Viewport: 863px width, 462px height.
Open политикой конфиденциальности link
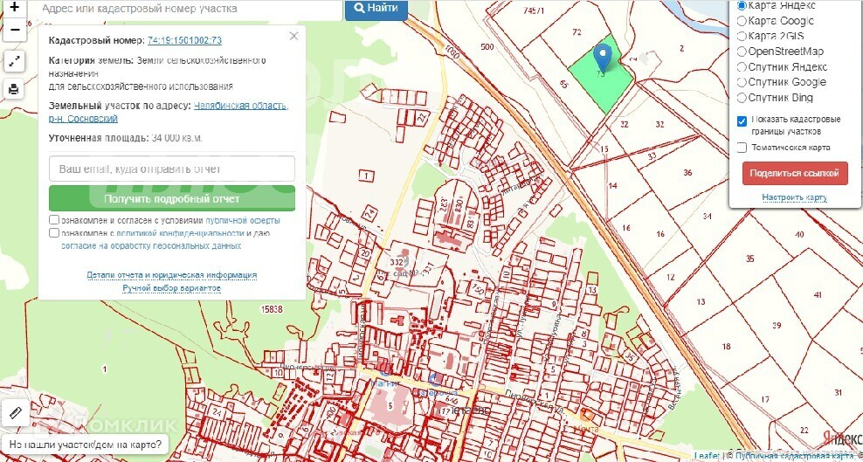(181, 233)
